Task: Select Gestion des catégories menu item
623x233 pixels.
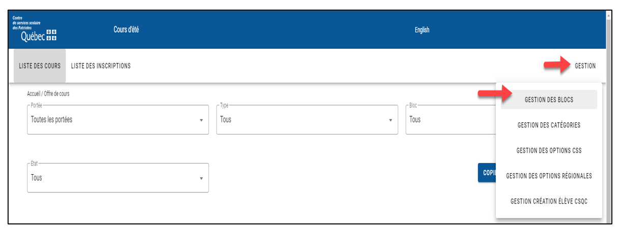Action: coord(549,125)
